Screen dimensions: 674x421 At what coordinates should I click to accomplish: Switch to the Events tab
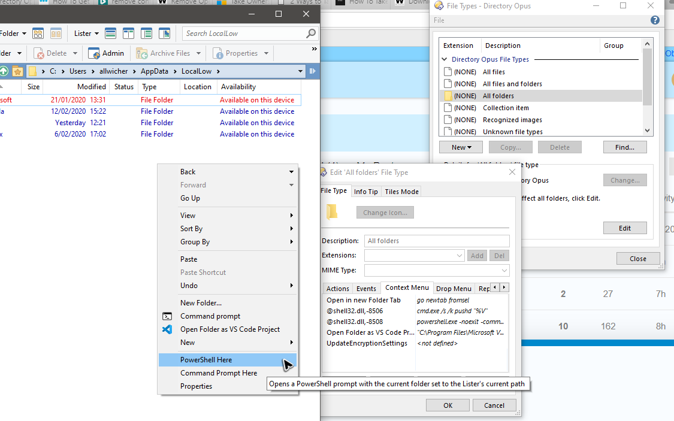[366, 289]
